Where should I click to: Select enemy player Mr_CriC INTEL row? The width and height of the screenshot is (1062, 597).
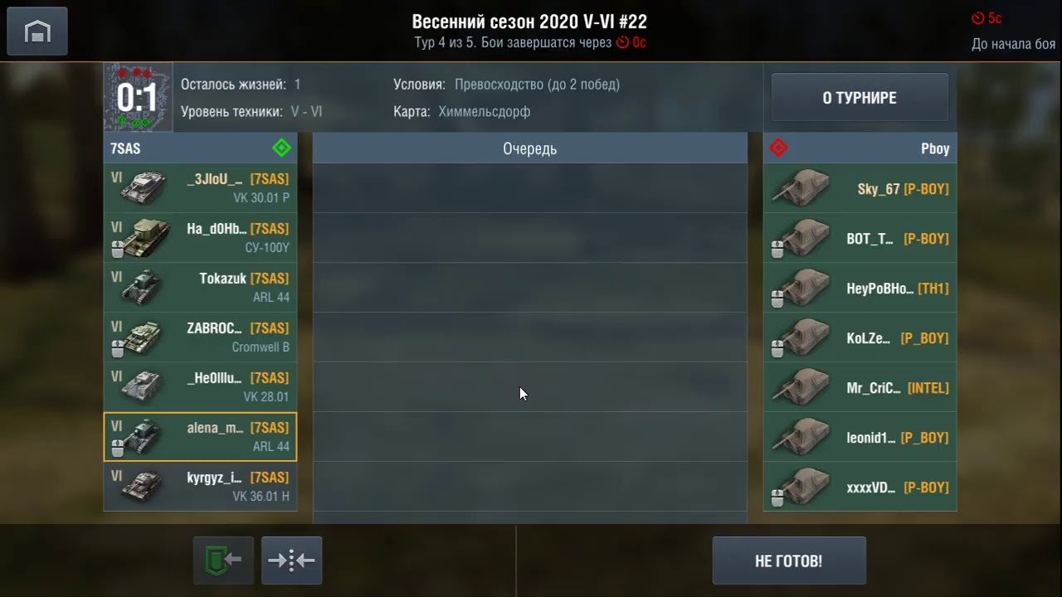click(860, 388)
